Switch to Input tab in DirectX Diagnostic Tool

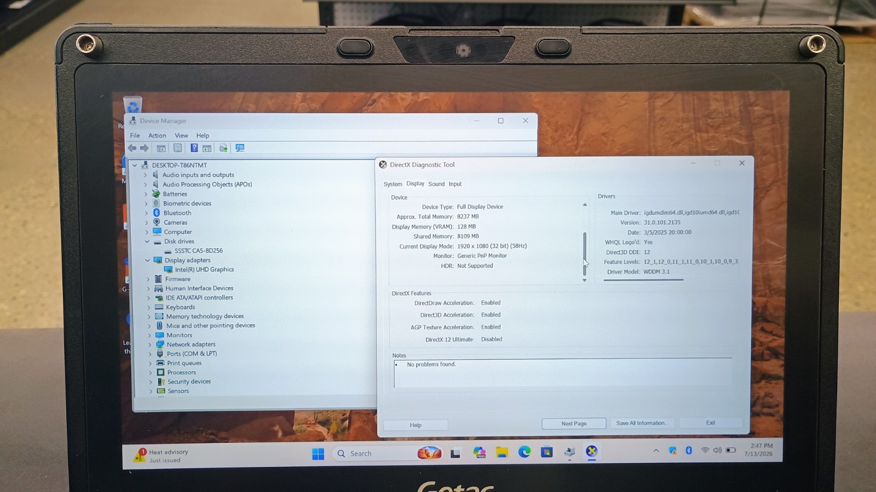(455, 184)
